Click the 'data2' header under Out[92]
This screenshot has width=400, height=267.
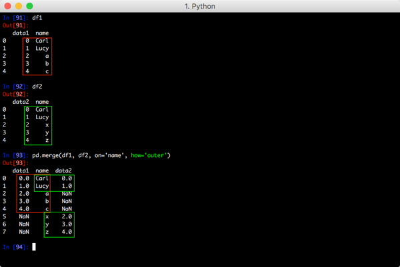coord(21,102)
